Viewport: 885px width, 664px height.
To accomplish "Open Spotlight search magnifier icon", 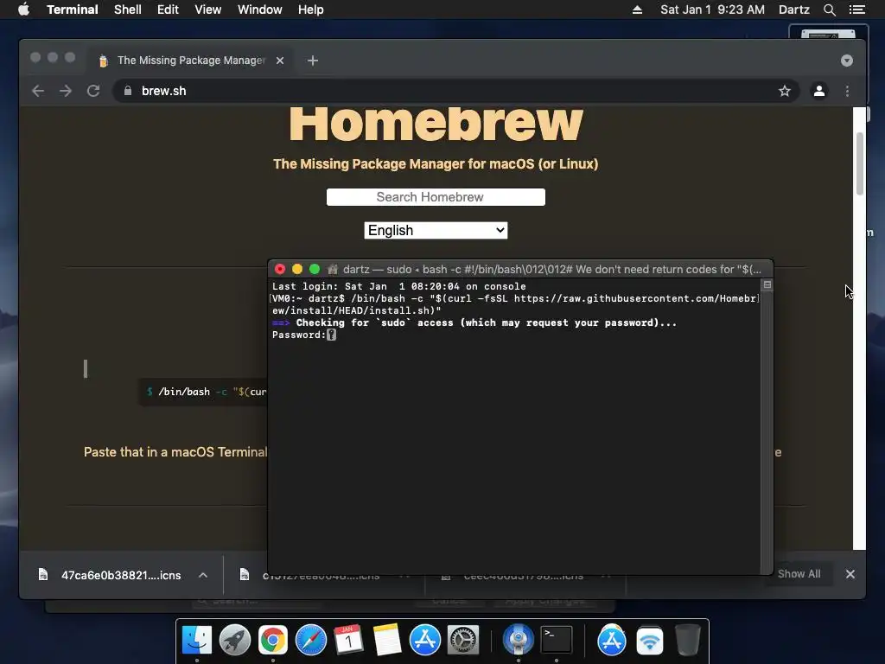I will [829, 10].
